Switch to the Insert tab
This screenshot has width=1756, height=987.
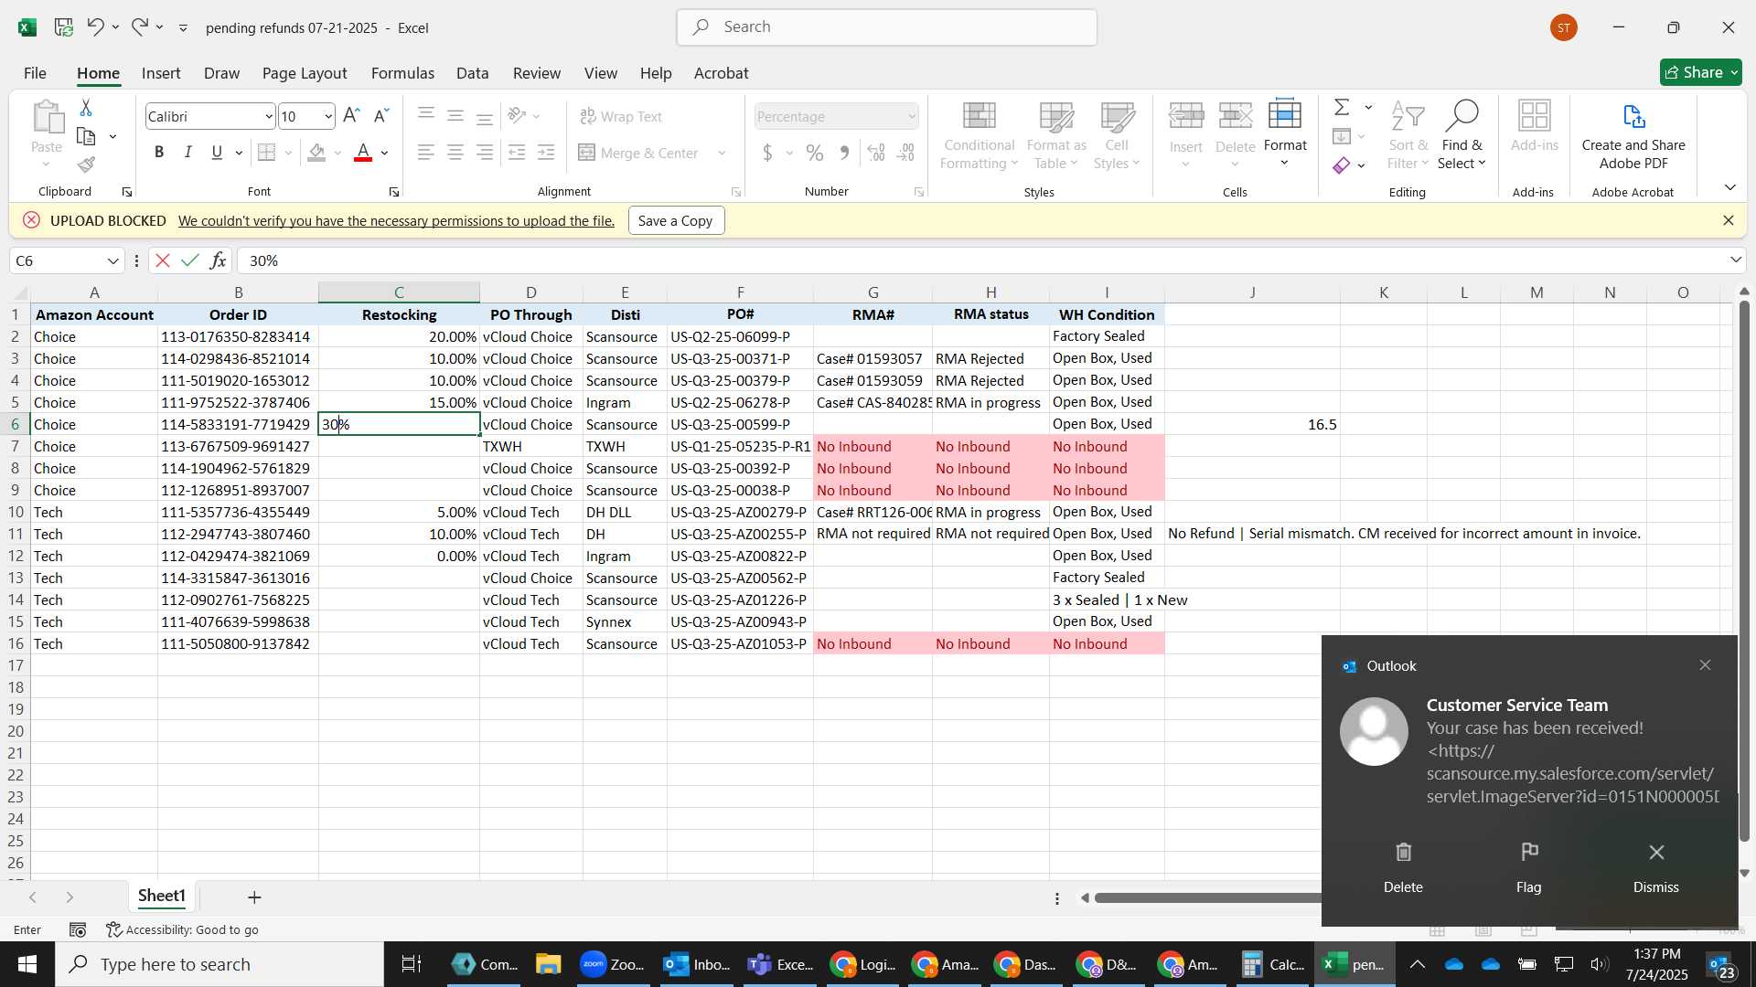[161, 73]
